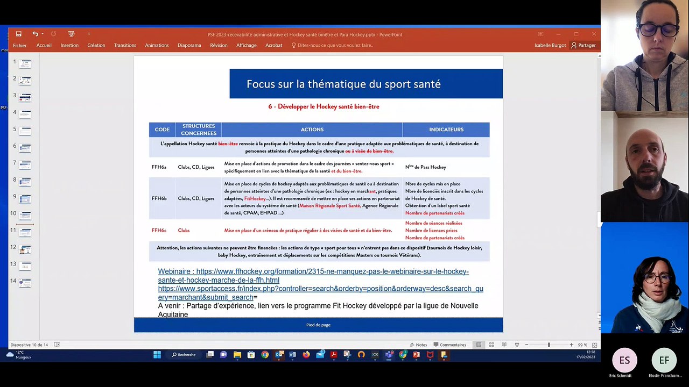The height and width of the screenshot is (387, 689).
Task: Fit slide to current window icon
Action: pyautogui.click(x=595, y=345)
